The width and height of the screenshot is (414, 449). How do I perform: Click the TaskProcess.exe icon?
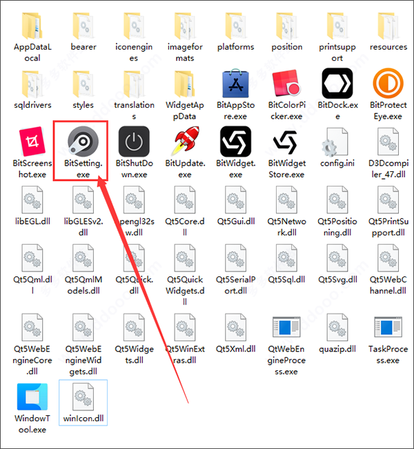tap(388, 327)
